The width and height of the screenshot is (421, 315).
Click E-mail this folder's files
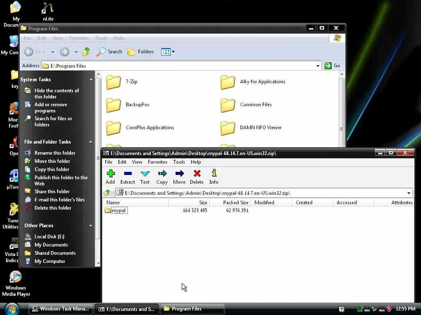pos(55,200)
